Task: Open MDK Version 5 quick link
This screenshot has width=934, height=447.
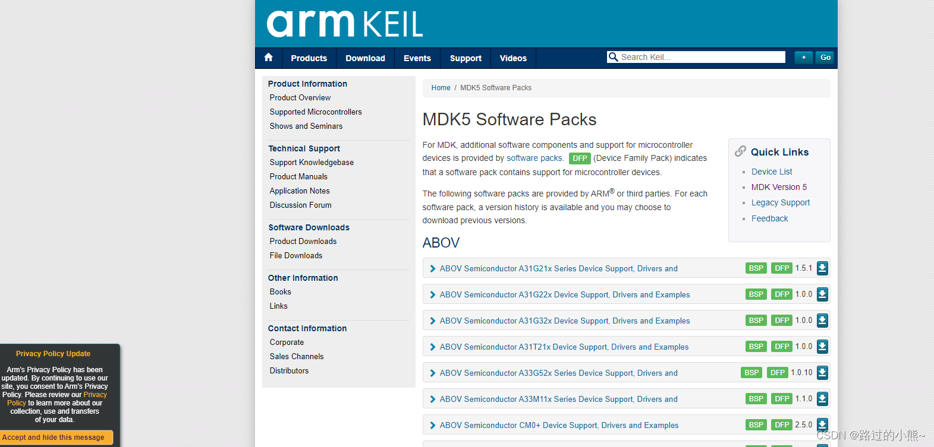Action: pos(779,187)
